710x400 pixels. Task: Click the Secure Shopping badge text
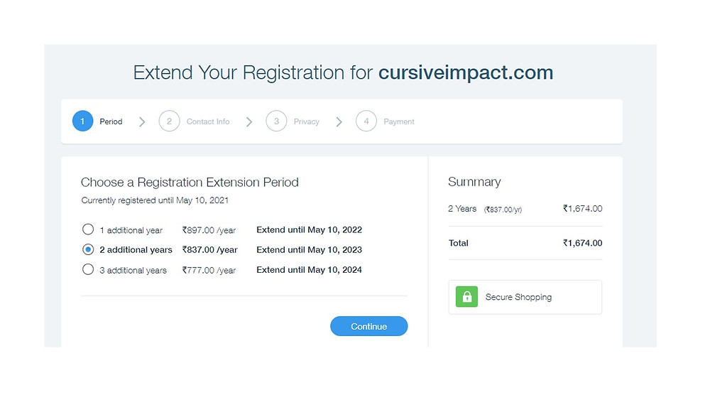coord(518,297)
